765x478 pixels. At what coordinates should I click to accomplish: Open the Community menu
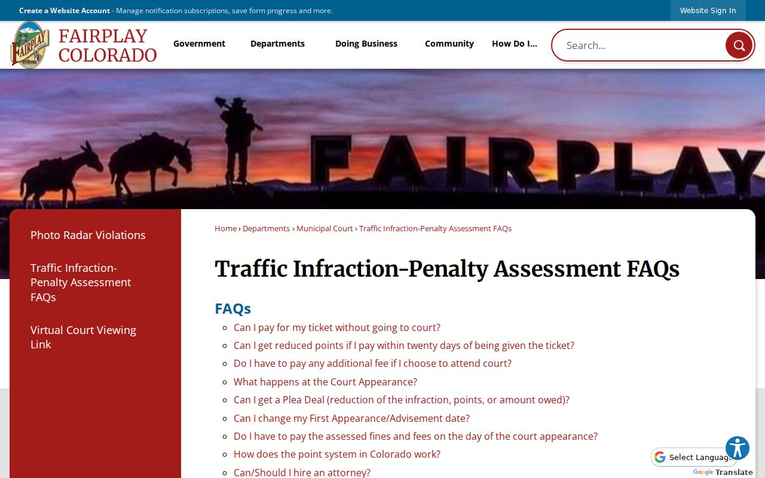(449, 44)
